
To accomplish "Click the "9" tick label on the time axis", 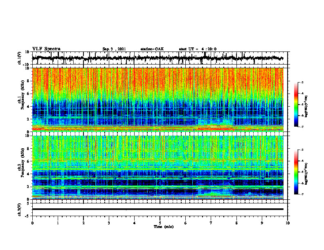I will point(262,223).
